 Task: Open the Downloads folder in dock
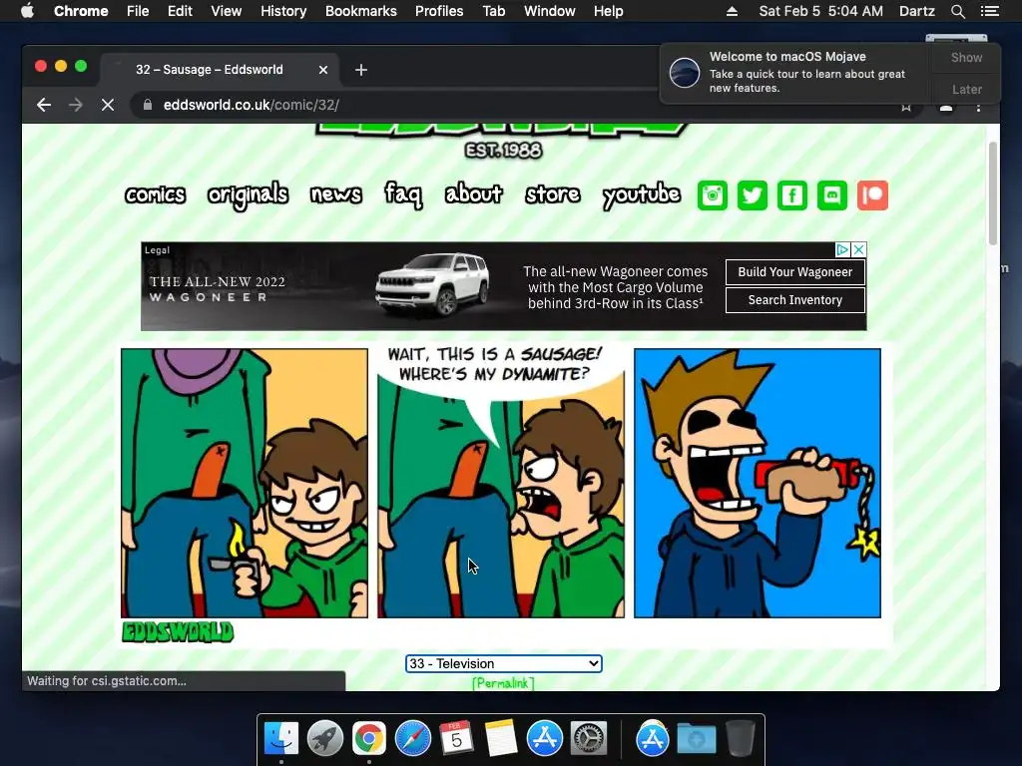click(696, 739)
